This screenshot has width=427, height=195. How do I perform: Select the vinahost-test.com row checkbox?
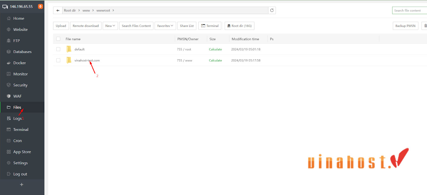click(x=58, y=60)
